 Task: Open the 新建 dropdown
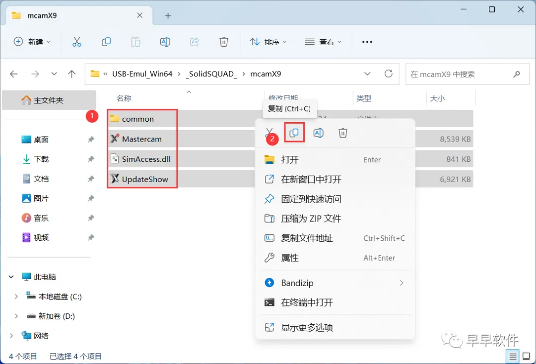[x=32, y=42]
